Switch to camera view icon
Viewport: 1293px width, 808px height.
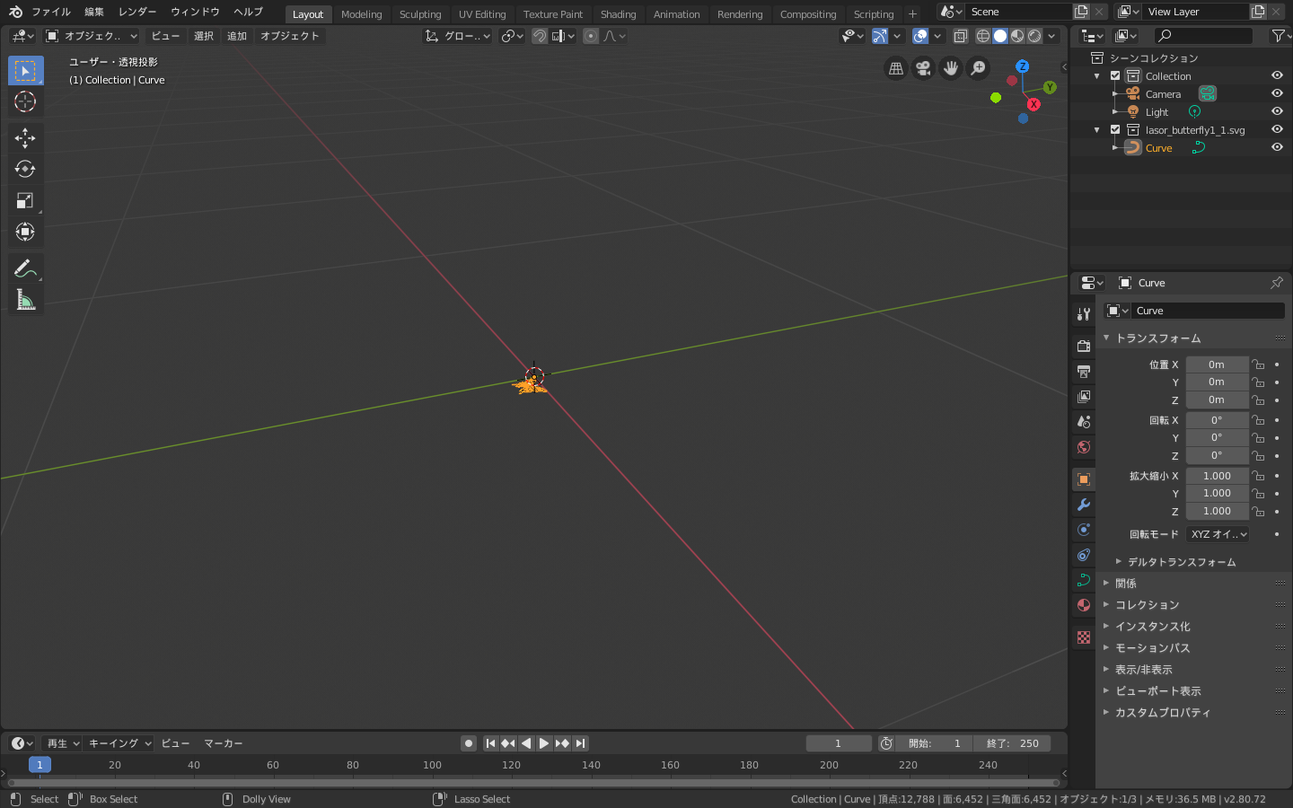pos(923,68)
